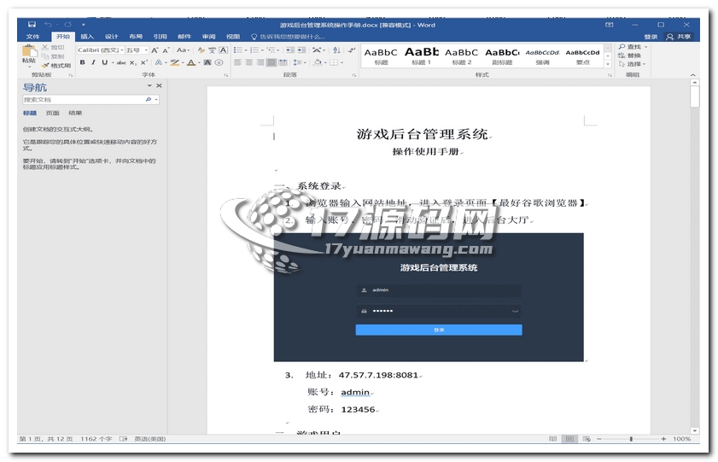Apply the 副标题 subtitle style

coord(502,56)
